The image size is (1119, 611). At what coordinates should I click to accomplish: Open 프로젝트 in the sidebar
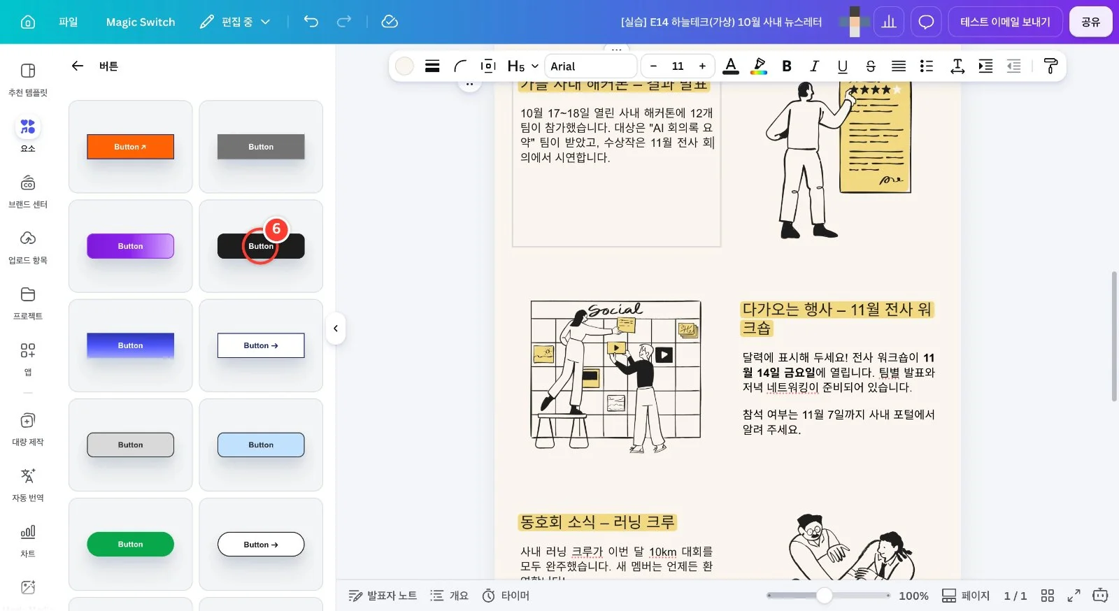point(28,303)
